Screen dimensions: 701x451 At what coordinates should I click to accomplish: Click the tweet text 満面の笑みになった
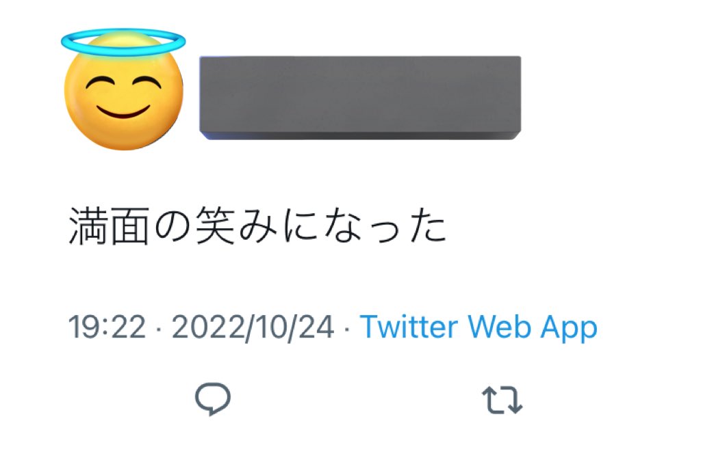pos(257,225)
